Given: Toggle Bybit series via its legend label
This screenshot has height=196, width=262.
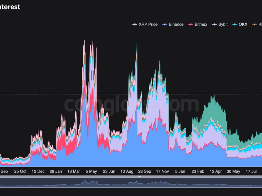Looking at the screenshot, I should coord(224,24).
